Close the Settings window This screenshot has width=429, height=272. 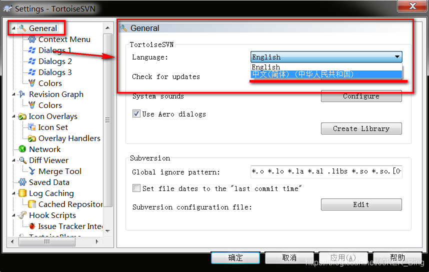click(412, 6)
